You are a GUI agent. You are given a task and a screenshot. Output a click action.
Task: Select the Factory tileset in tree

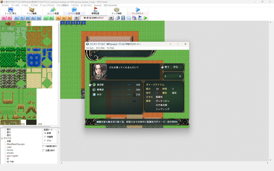click(x=10, y=150)
